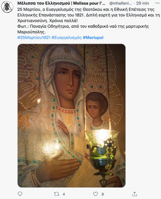The image size is (161, 199).
Task: Share the tweet via upload arrow icon
Action: [135, 194]
